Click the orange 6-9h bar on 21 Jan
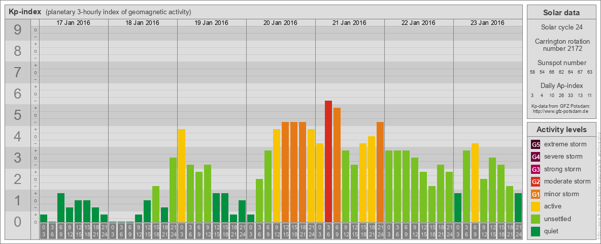This screenshot has width=601, height=244. [337, 165]
